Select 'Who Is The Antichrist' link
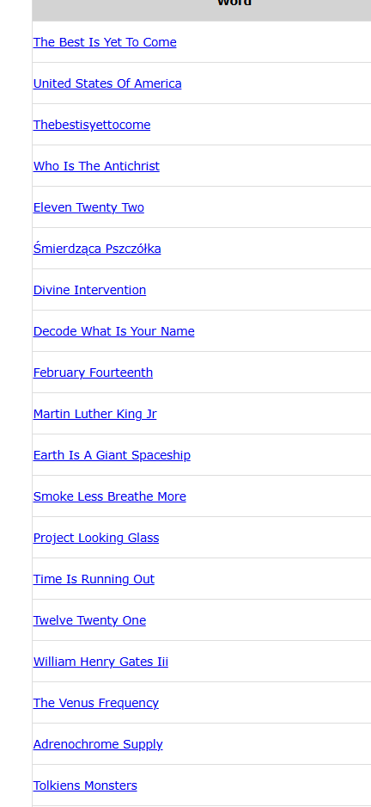Screen dimensions: 371x807 point(96,166)
